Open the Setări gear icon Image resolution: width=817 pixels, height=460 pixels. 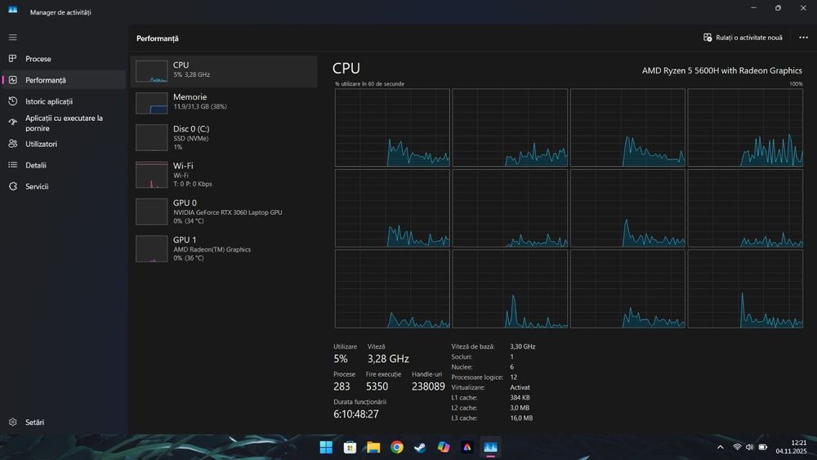[x=12, y=422]
